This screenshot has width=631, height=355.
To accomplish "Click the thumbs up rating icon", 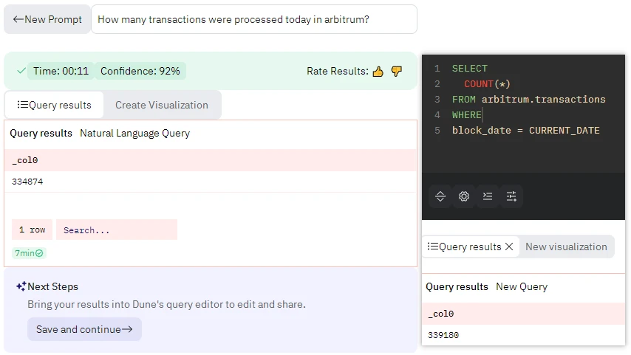I will [378, 72].
